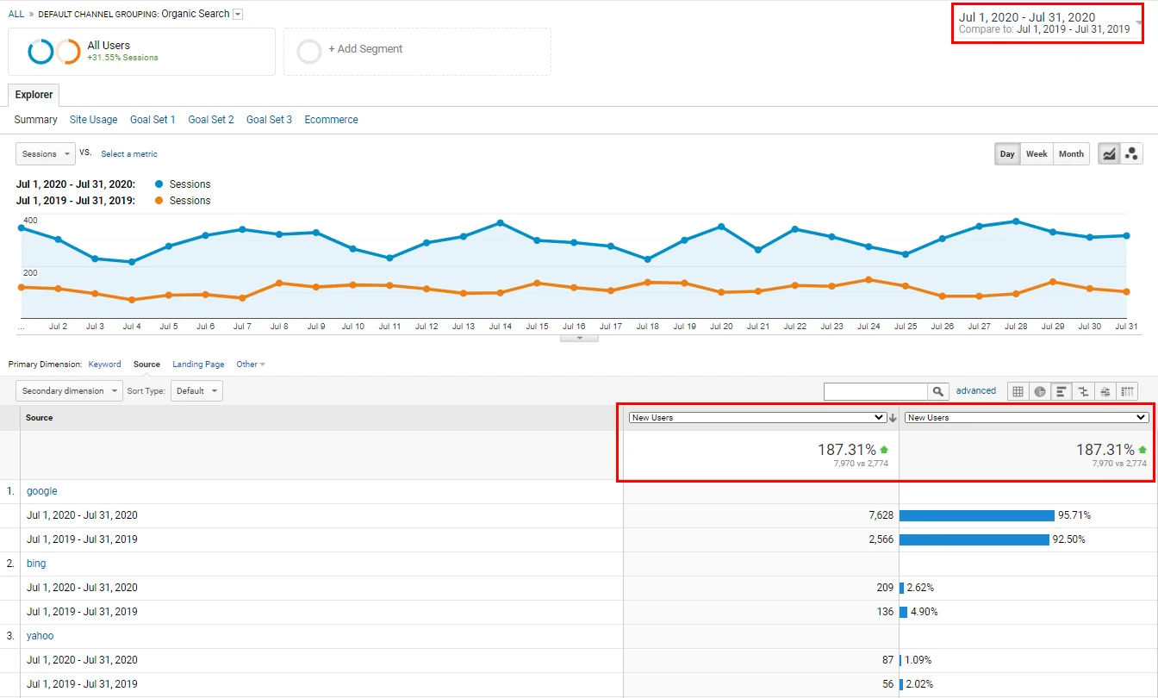Open the google source row link
Screen dimensions: 1158x698
coord(41,490)
